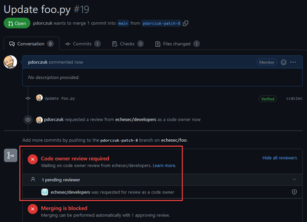The height and width of the screenshot is (222, 307).
Task: Click the Verified commit badge
Action: pyautogui.click(x=268, y=98)
